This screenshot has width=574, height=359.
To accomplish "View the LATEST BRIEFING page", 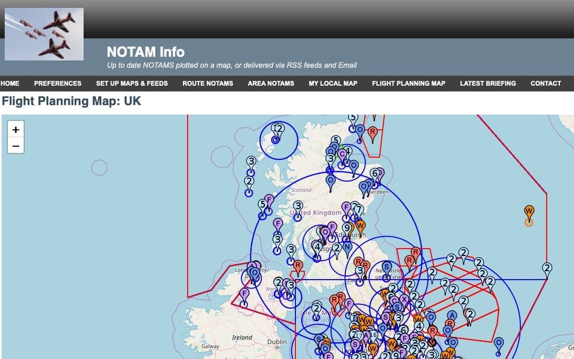I will point(488,83).
